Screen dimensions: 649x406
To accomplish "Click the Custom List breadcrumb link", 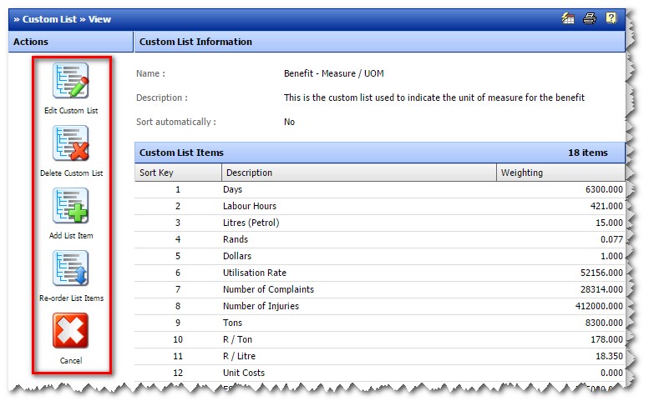I will [x=49, y=19].
